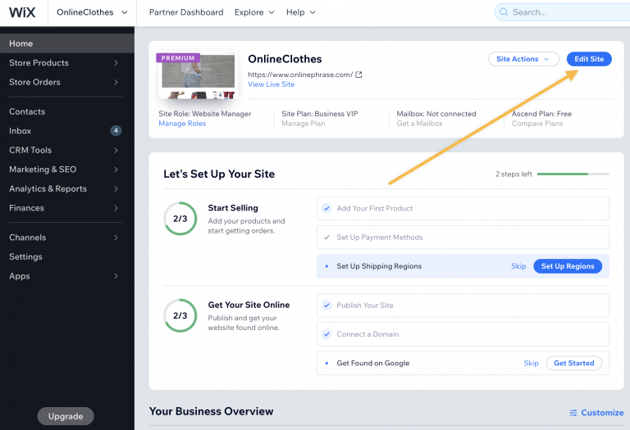Image resolution: width=630 pixels, height=430 pixels.
Task: Click Get Started for Get Found on Google
Action: (x=573, y=363)
